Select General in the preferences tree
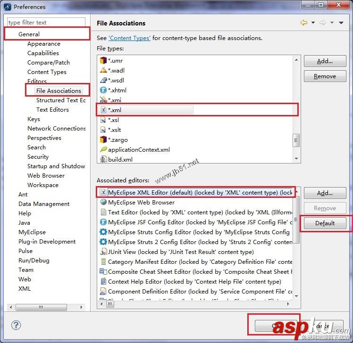 click(x=29, y=34)
